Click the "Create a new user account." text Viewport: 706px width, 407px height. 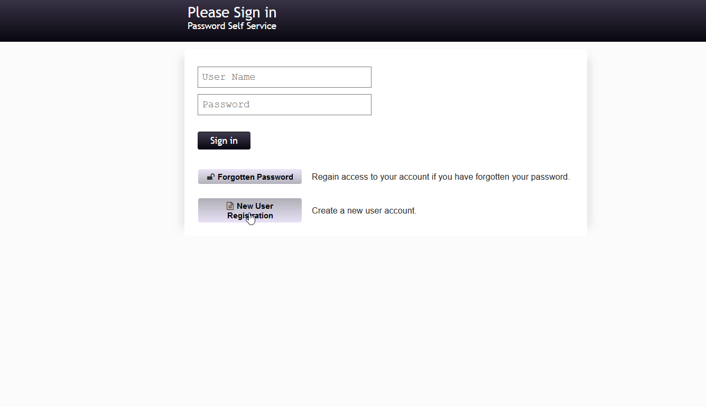point(364,210)
